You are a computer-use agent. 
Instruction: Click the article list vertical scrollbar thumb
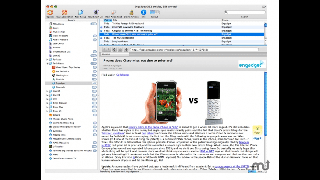coord(266,25)
